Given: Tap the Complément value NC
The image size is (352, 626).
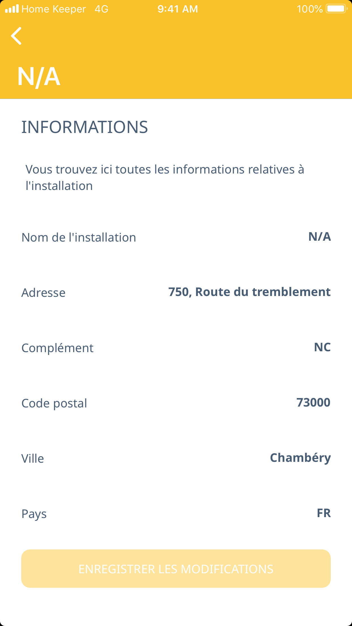Looking at the screenshot, I should click(322, 347).
